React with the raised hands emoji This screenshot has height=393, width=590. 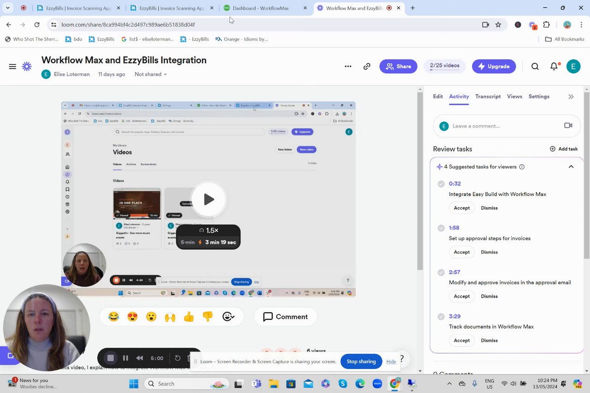170,317
